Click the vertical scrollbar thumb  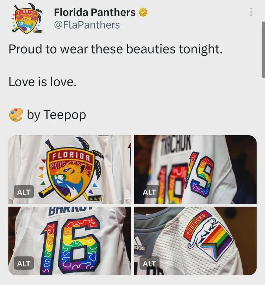click(x=264, y=50)
